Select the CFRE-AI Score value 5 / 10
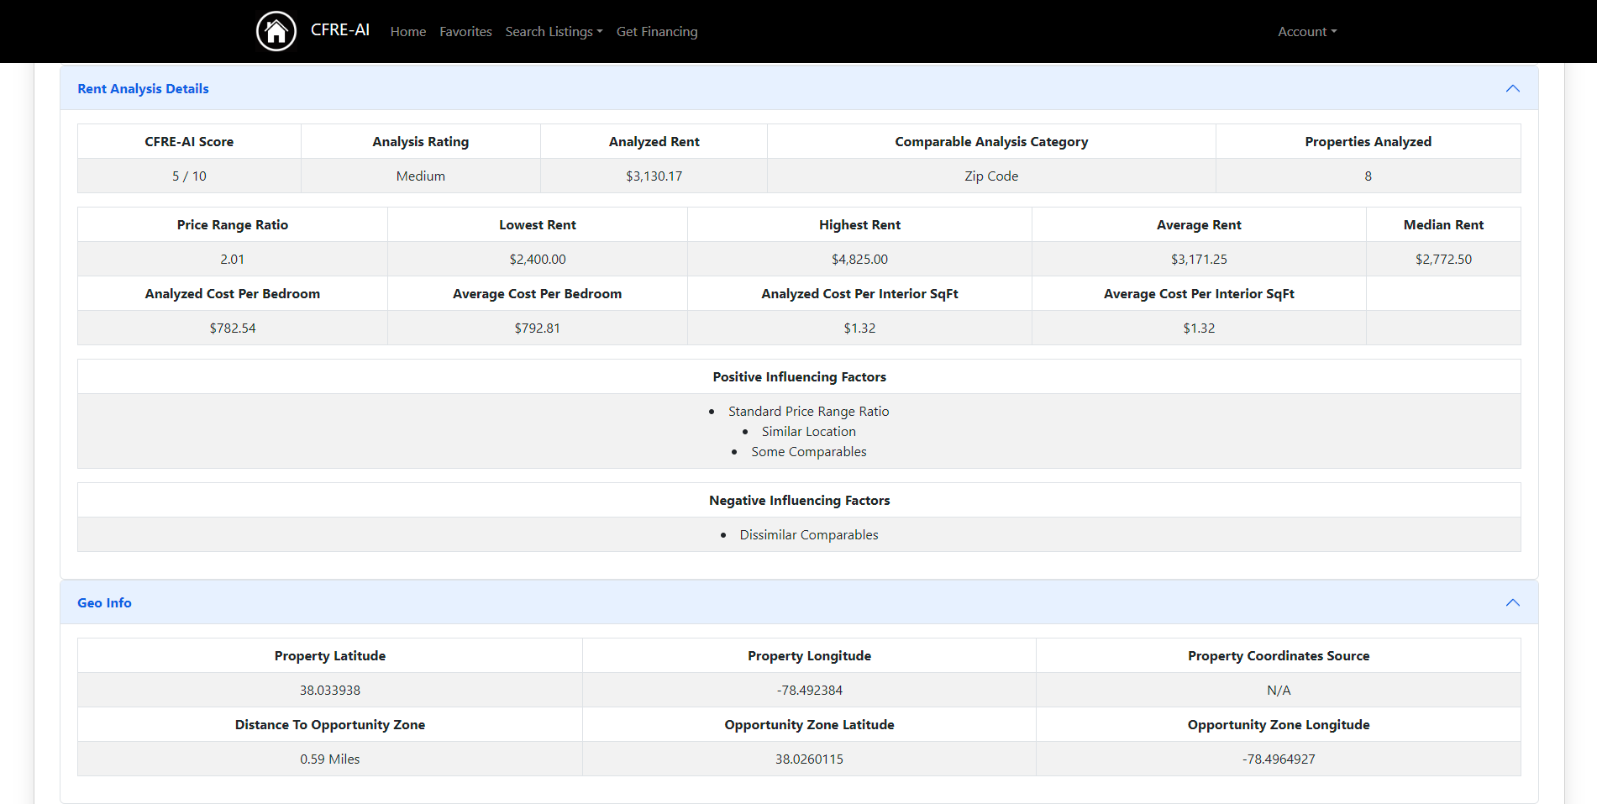Viewport: 1597px width, 804px height. [x=189, y=176]
